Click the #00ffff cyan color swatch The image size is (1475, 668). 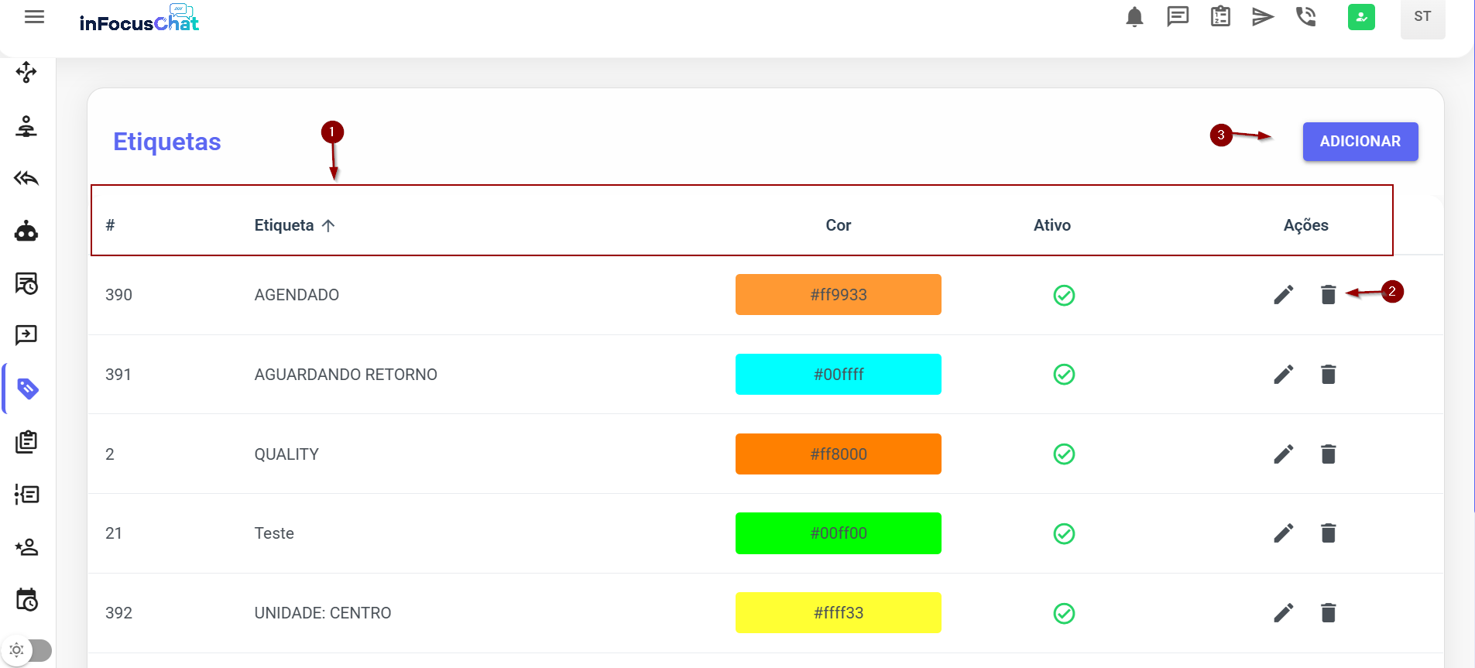coord(838,375)
